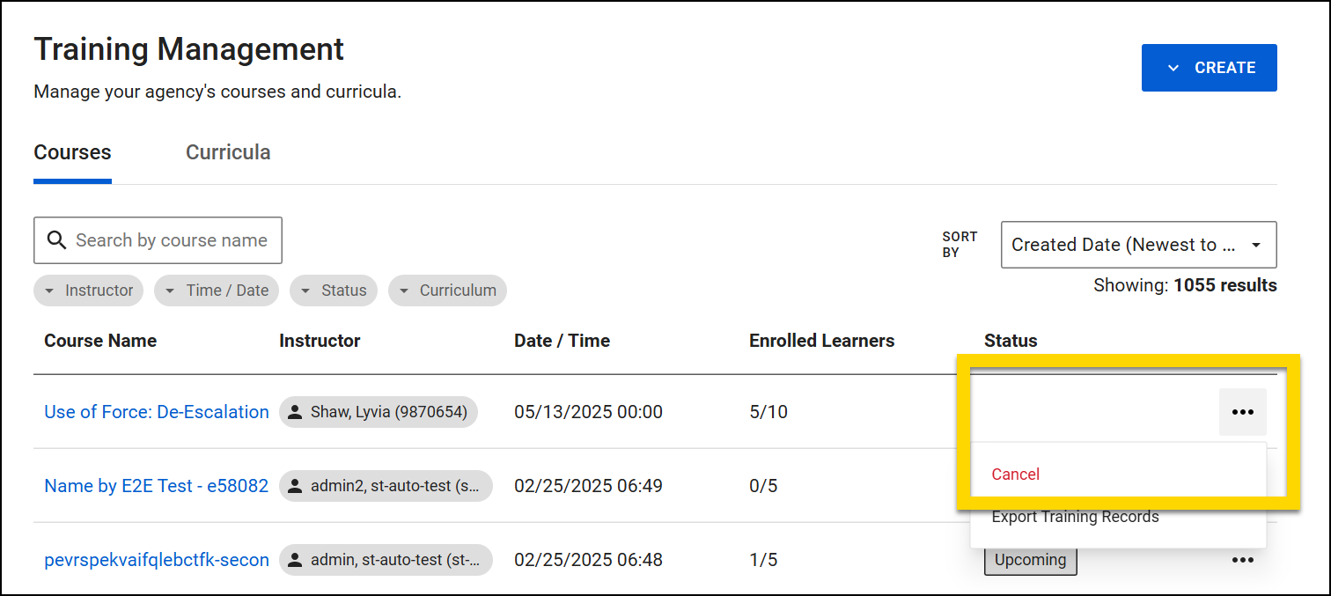This screenshot has height=596, width=1331.
Task: Select the Courses tab
Action: click(x=72, y=152)
